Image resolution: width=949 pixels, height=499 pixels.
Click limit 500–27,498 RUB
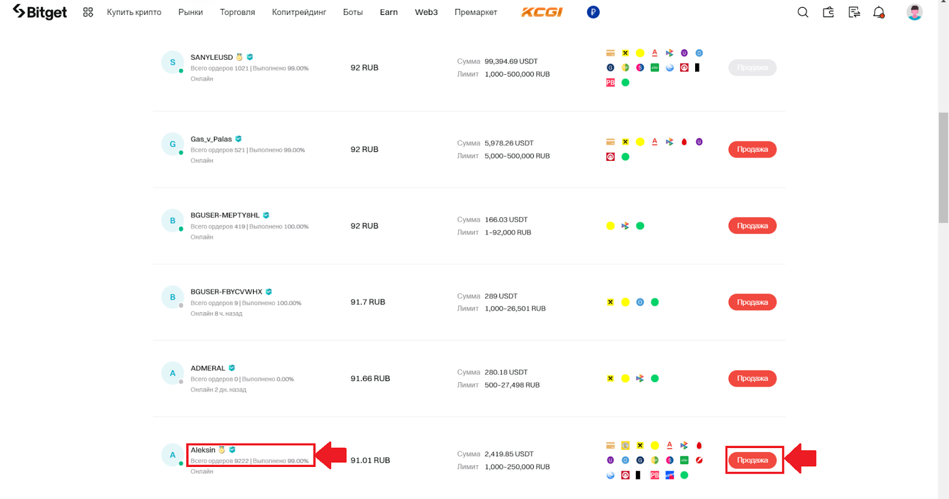click(x=512, y=385)
